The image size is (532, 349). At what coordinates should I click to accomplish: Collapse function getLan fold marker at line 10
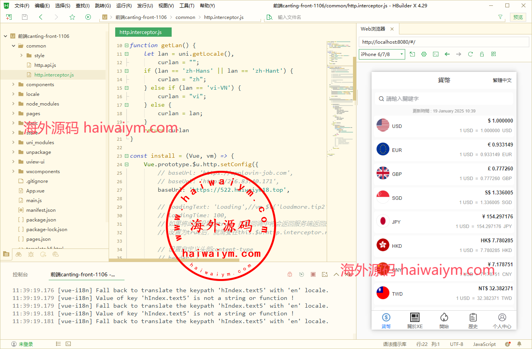[x=126, y=46]
